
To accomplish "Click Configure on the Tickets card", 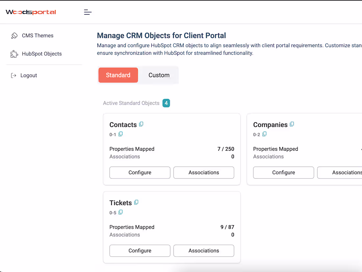I will 140,251.
